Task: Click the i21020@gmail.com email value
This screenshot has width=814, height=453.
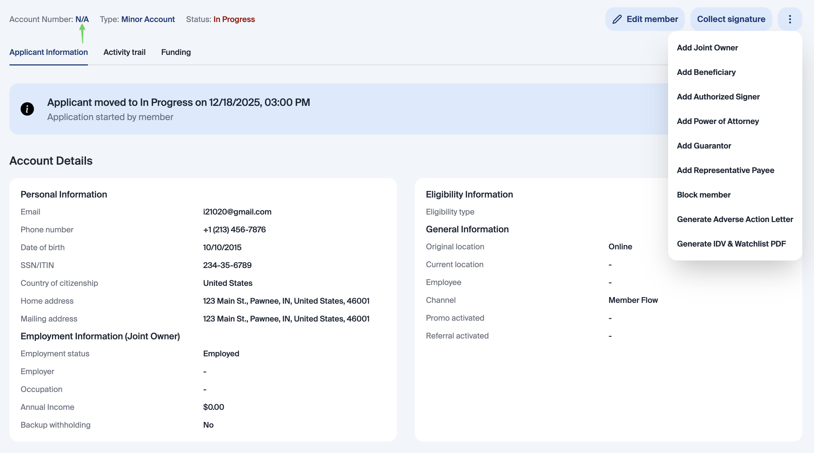Action: (237, 212)
